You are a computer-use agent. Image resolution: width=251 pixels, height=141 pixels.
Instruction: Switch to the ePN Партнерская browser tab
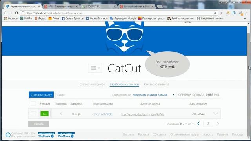tap(60, 7)
